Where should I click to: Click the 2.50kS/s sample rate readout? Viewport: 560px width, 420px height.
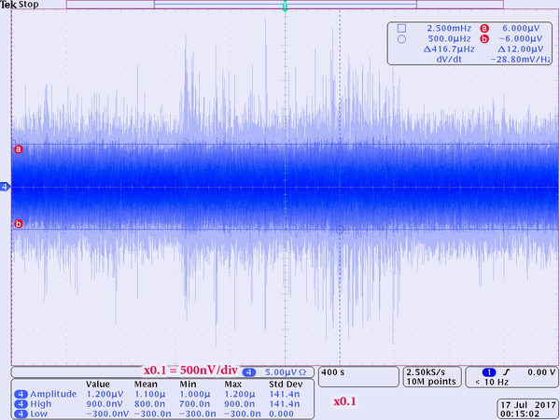(x=427, y=372)
